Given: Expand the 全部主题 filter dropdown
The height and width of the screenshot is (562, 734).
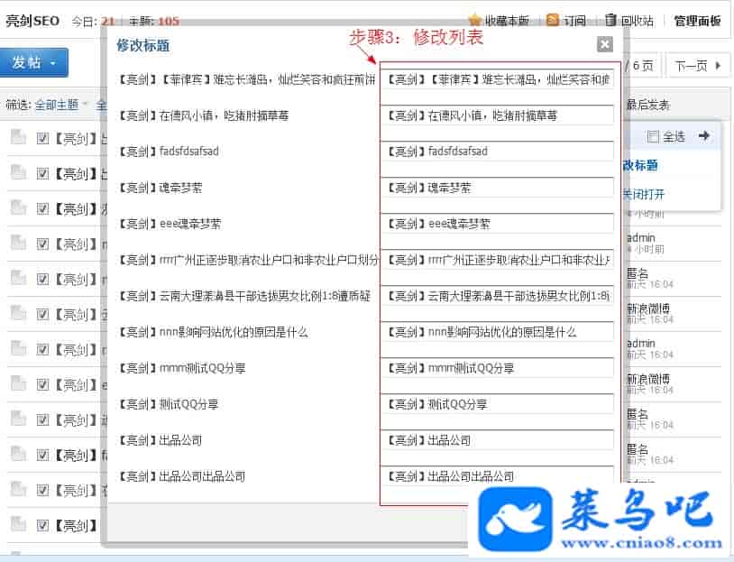Looking at the screenshot, I should [x=85, y=104].
